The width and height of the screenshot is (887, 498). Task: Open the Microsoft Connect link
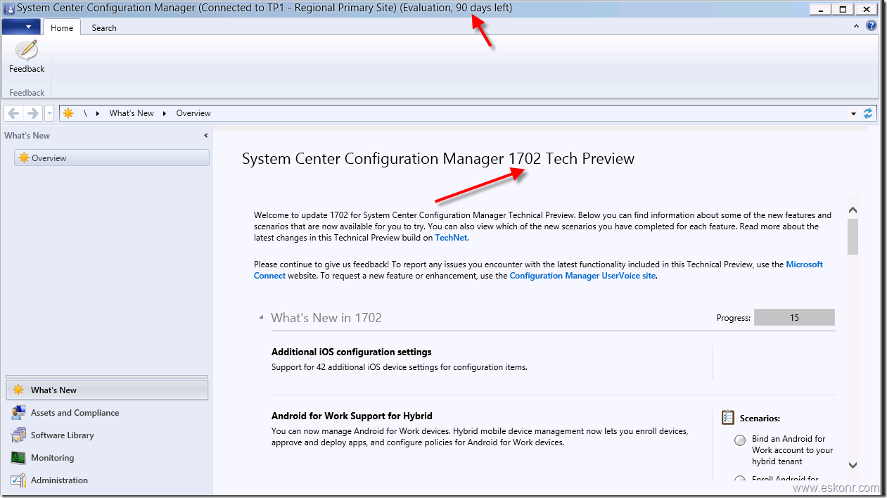click(804, 264)
